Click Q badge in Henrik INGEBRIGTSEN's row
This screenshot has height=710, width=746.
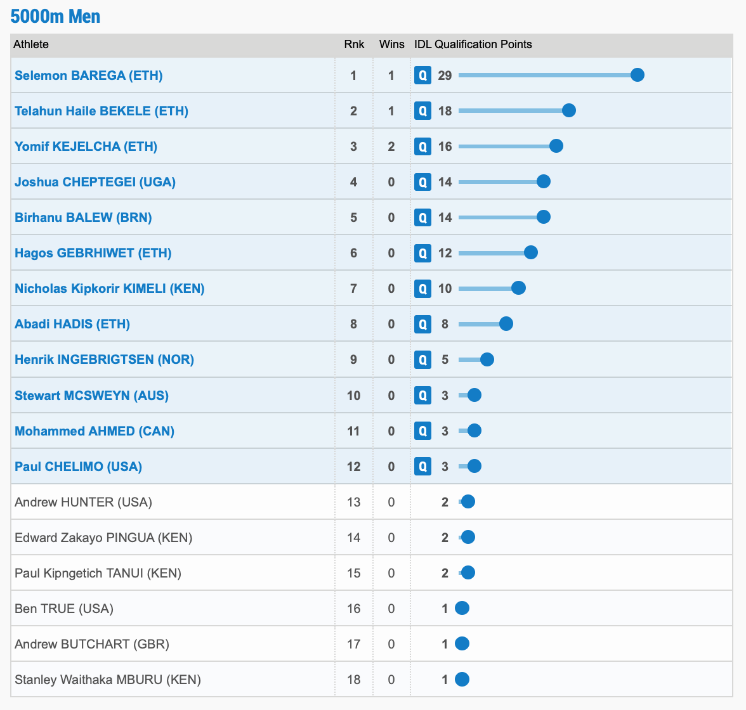tap(422, 359)
